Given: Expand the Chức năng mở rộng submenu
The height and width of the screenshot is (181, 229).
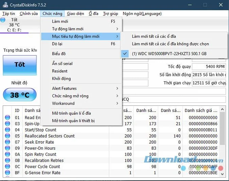Looking at the screenshot, I should [x=81, y=96].
